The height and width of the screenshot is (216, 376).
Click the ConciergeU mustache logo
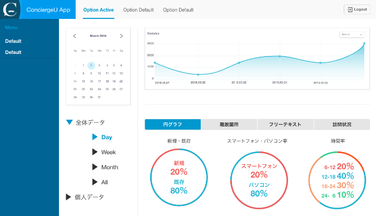(10, 9)
